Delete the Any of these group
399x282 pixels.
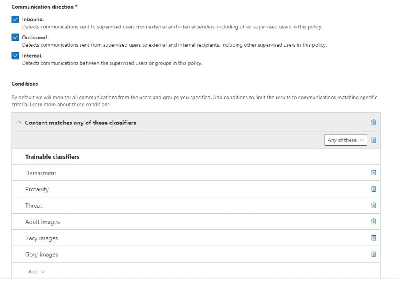pyautogui.click(x=373, y=140)
